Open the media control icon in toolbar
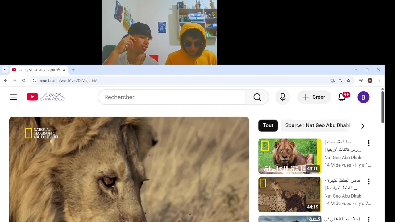Screen dimensions: 395x222 click(x=361, y=80)
